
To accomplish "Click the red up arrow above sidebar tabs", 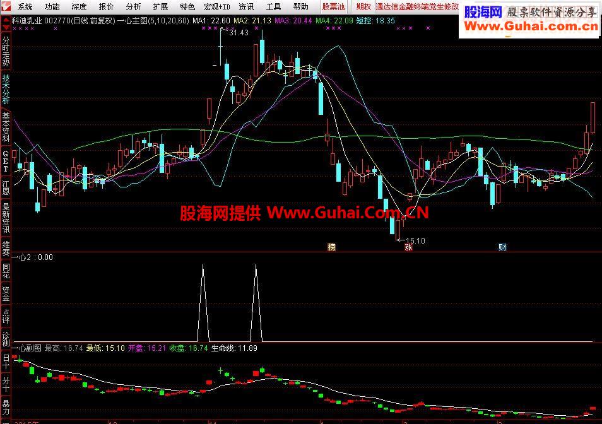I will 6,20.
